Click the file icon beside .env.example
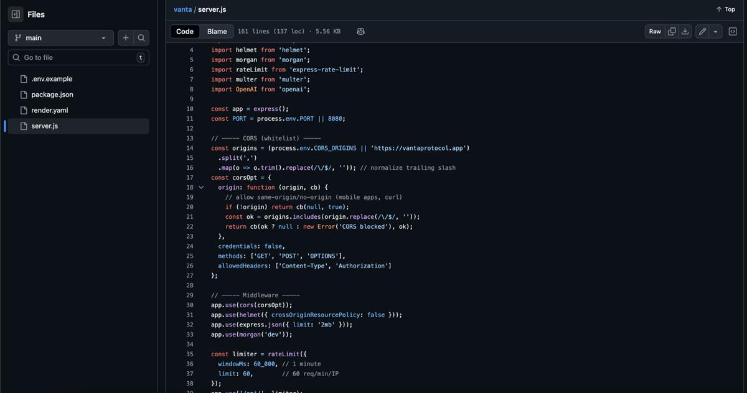The height and width of the screenshot is (393, 747). (x=24, y=79)
